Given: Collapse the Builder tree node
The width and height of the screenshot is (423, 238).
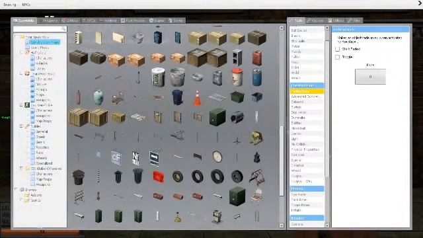Looking at the screenshot, I should [21, 126].
